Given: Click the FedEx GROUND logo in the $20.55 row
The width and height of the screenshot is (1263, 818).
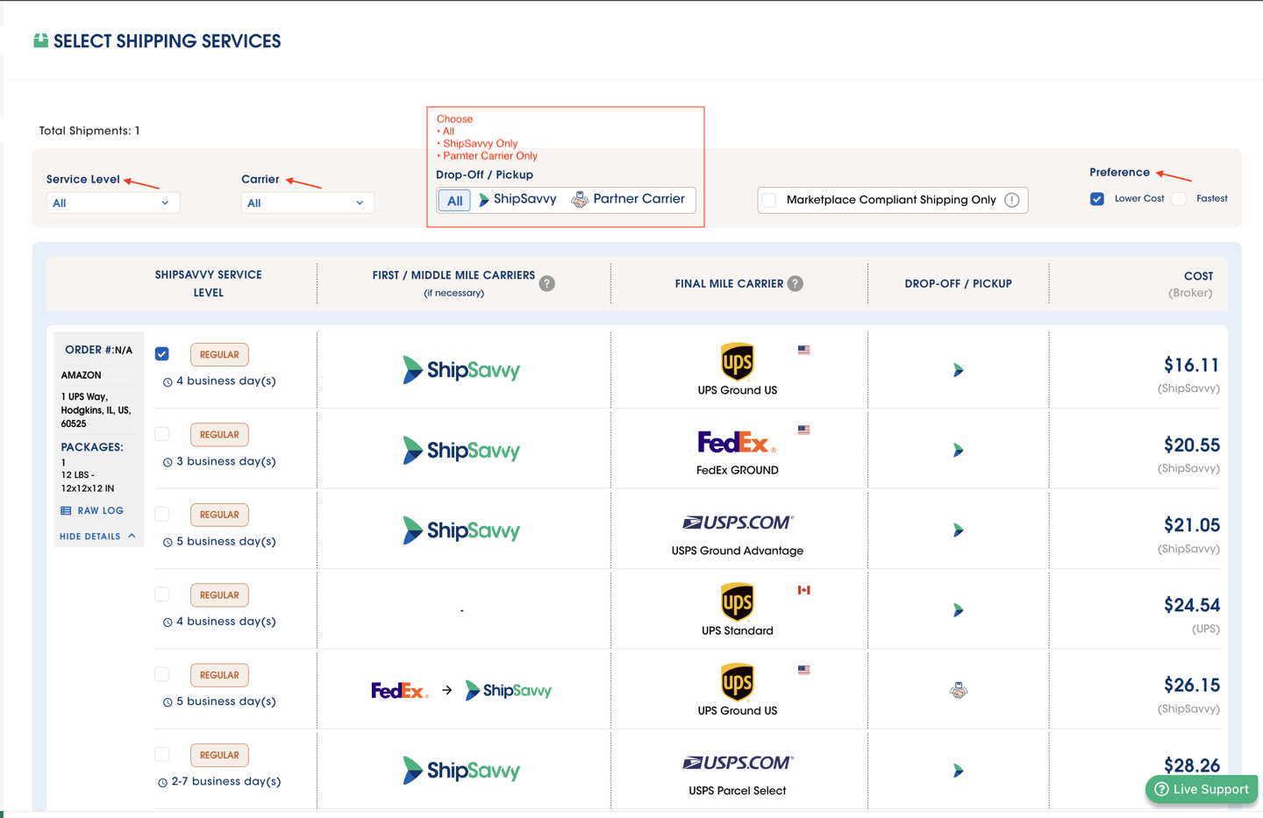Looking at the screenshot, I should 737,442.
